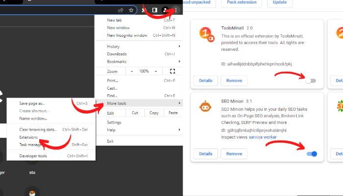Select New tab from the menu

point(139,20)
